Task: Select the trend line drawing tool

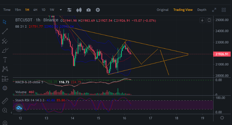Action: (5, 31)
